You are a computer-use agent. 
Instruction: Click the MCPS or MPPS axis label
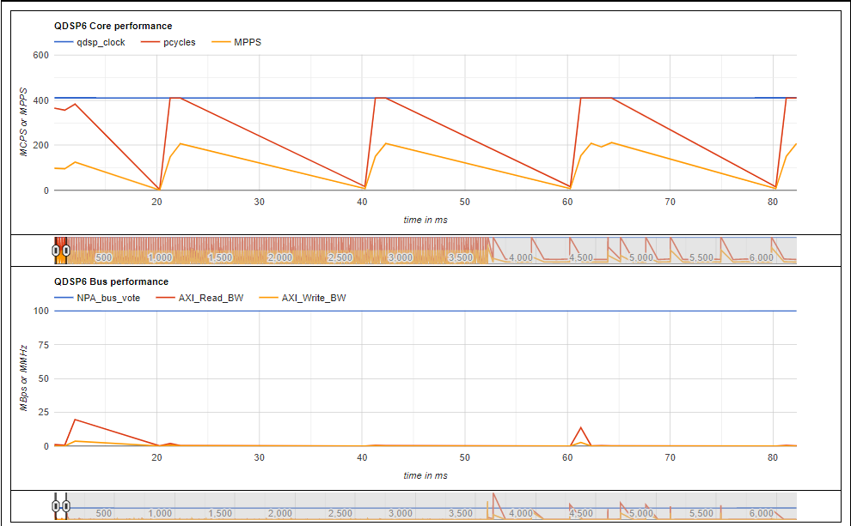point(23,122)
